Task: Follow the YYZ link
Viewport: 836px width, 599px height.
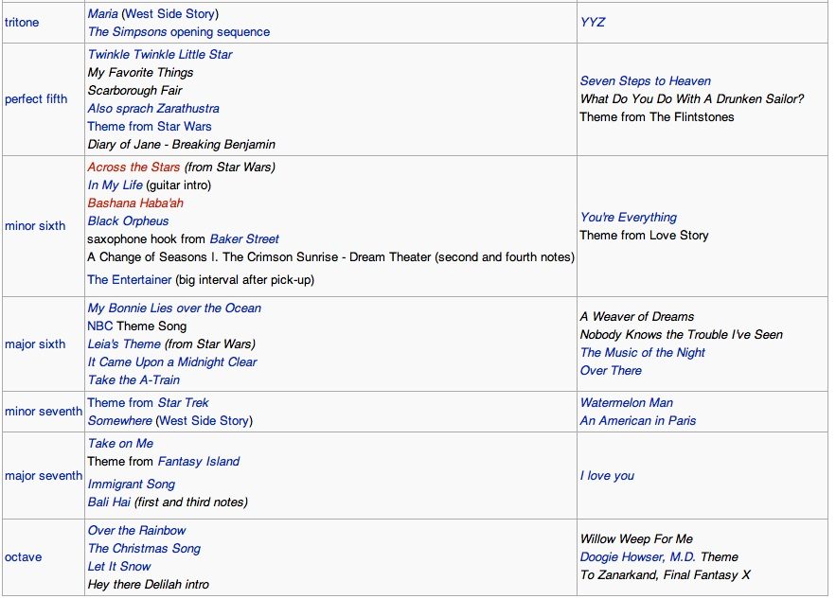Action: [x=593, y=23]
